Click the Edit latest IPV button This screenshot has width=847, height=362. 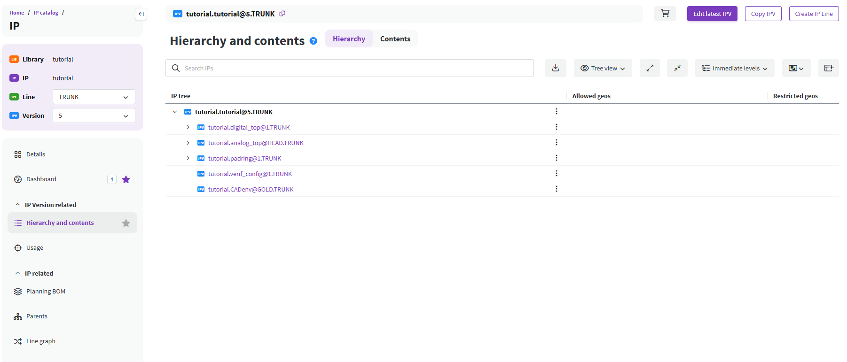point(712,14)
